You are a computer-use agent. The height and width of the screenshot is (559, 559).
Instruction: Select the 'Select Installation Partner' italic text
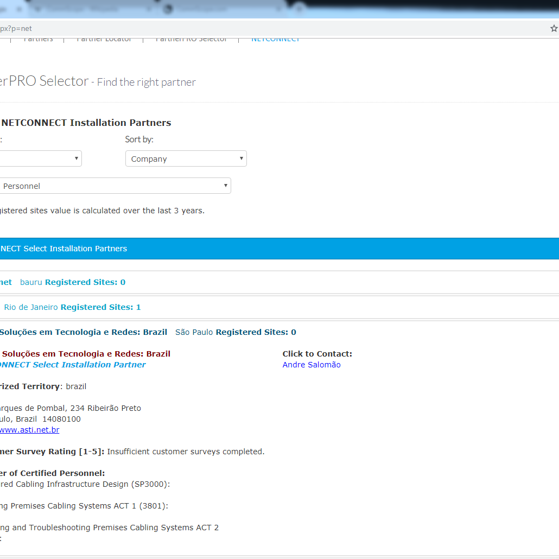tap(89, 365)
